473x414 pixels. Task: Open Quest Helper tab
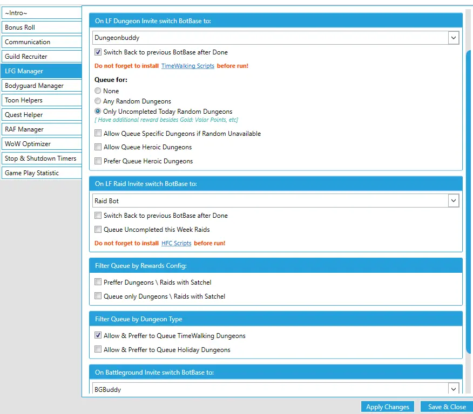click(x=42, y=115)
